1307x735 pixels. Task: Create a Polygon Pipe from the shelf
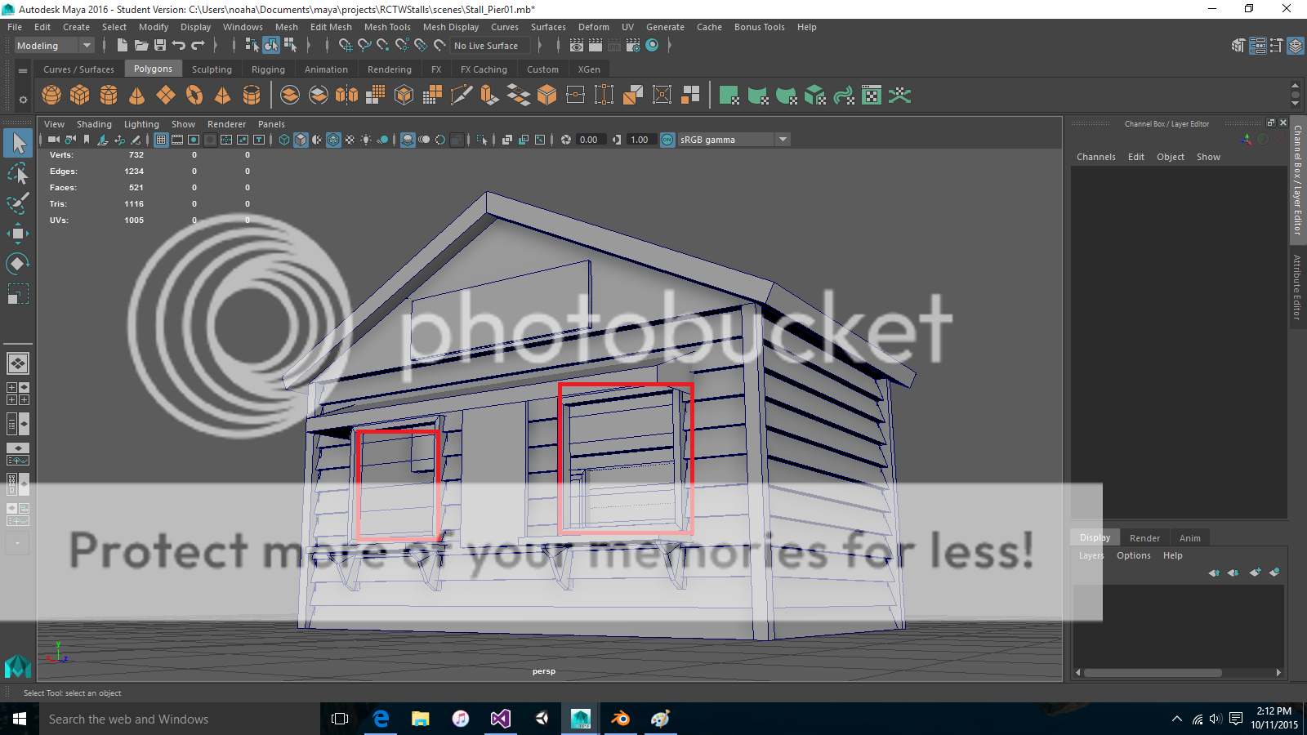(252, 96)
